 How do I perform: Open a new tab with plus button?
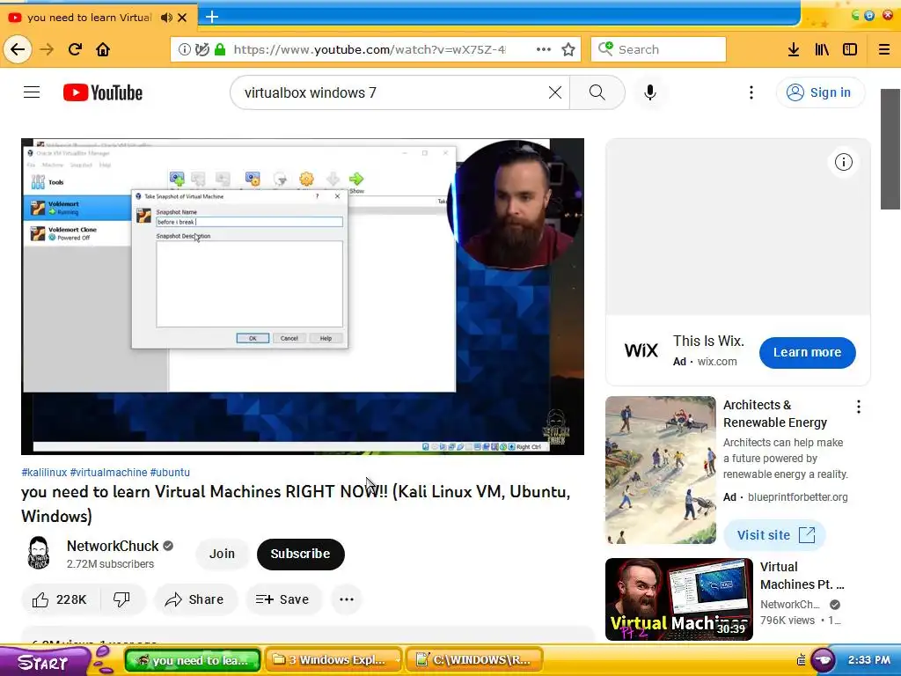tap(211, 17)
